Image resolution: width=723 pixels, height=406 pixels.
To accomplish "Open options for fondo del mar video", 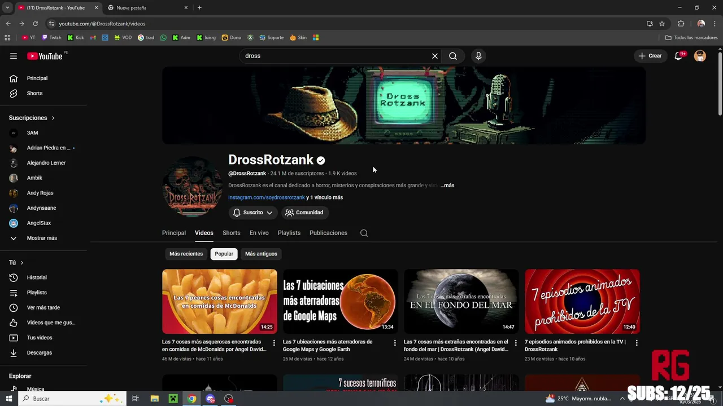I will tap(516, 343).
